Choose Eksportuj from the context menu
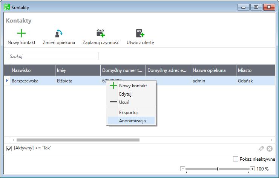 tap(131, 113)
